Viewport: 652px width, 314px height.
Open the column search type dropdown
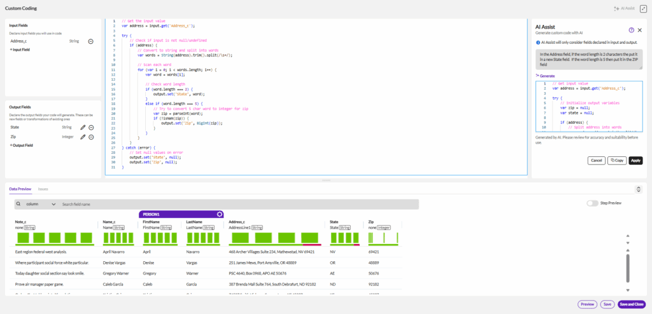point(40,204)
